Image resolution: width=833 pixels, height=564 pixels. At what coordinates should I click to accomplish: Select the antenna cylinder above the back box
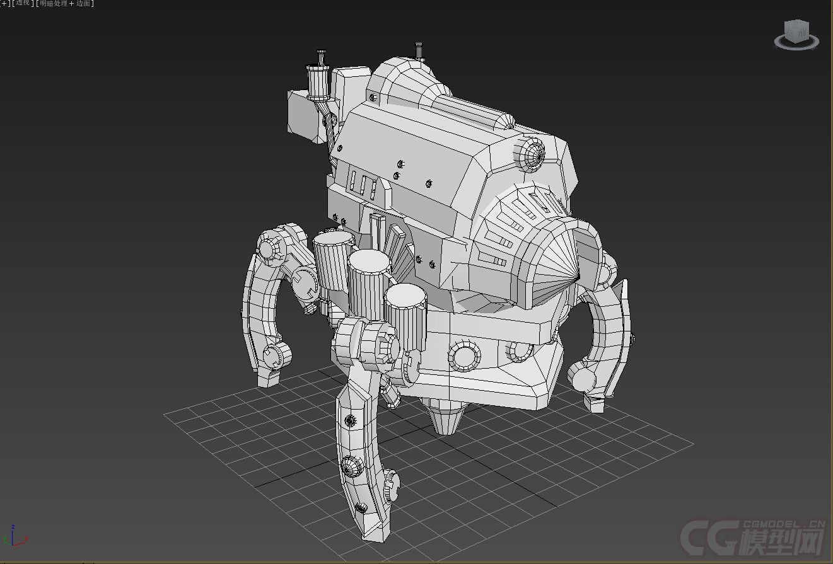tap(319, 81)
